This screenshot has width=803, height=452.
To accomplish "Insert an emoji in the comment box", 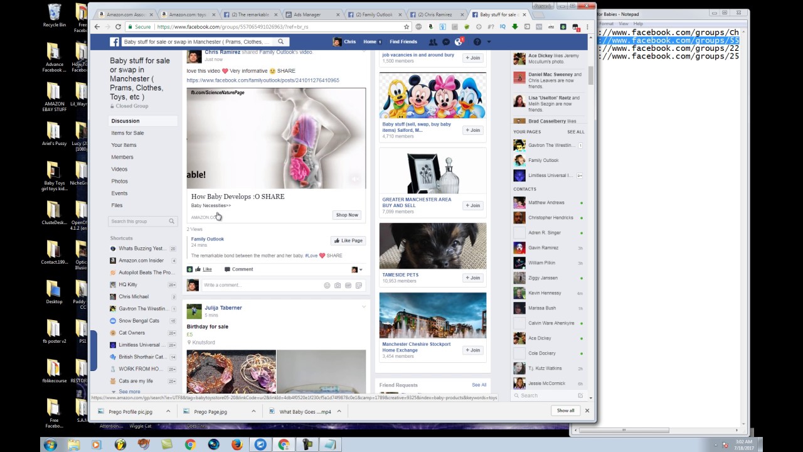I will click(x=327, y=286).
